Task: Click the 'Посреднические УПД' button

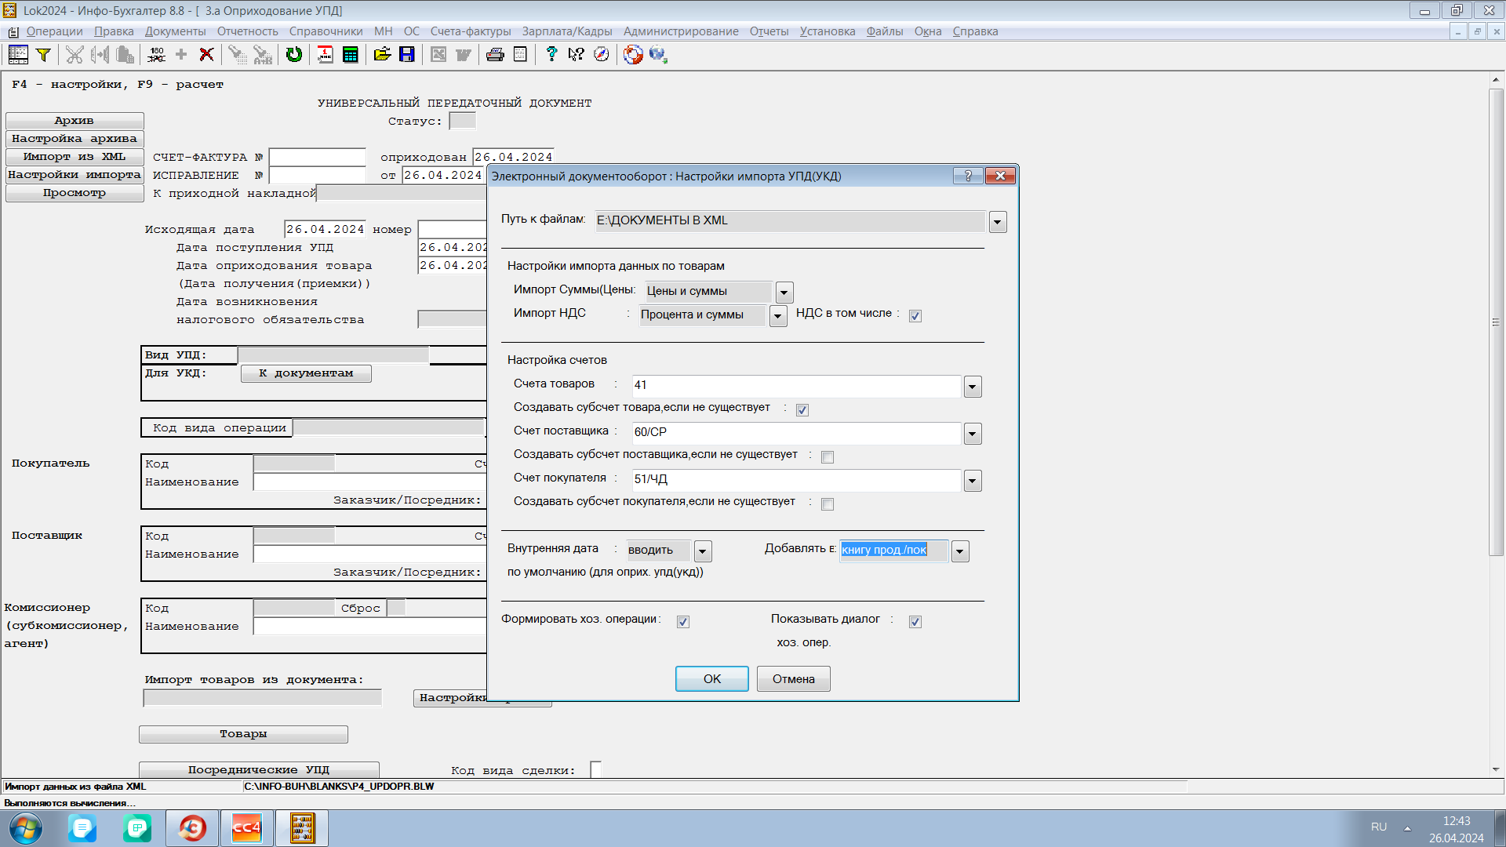Action: point(259,770)
